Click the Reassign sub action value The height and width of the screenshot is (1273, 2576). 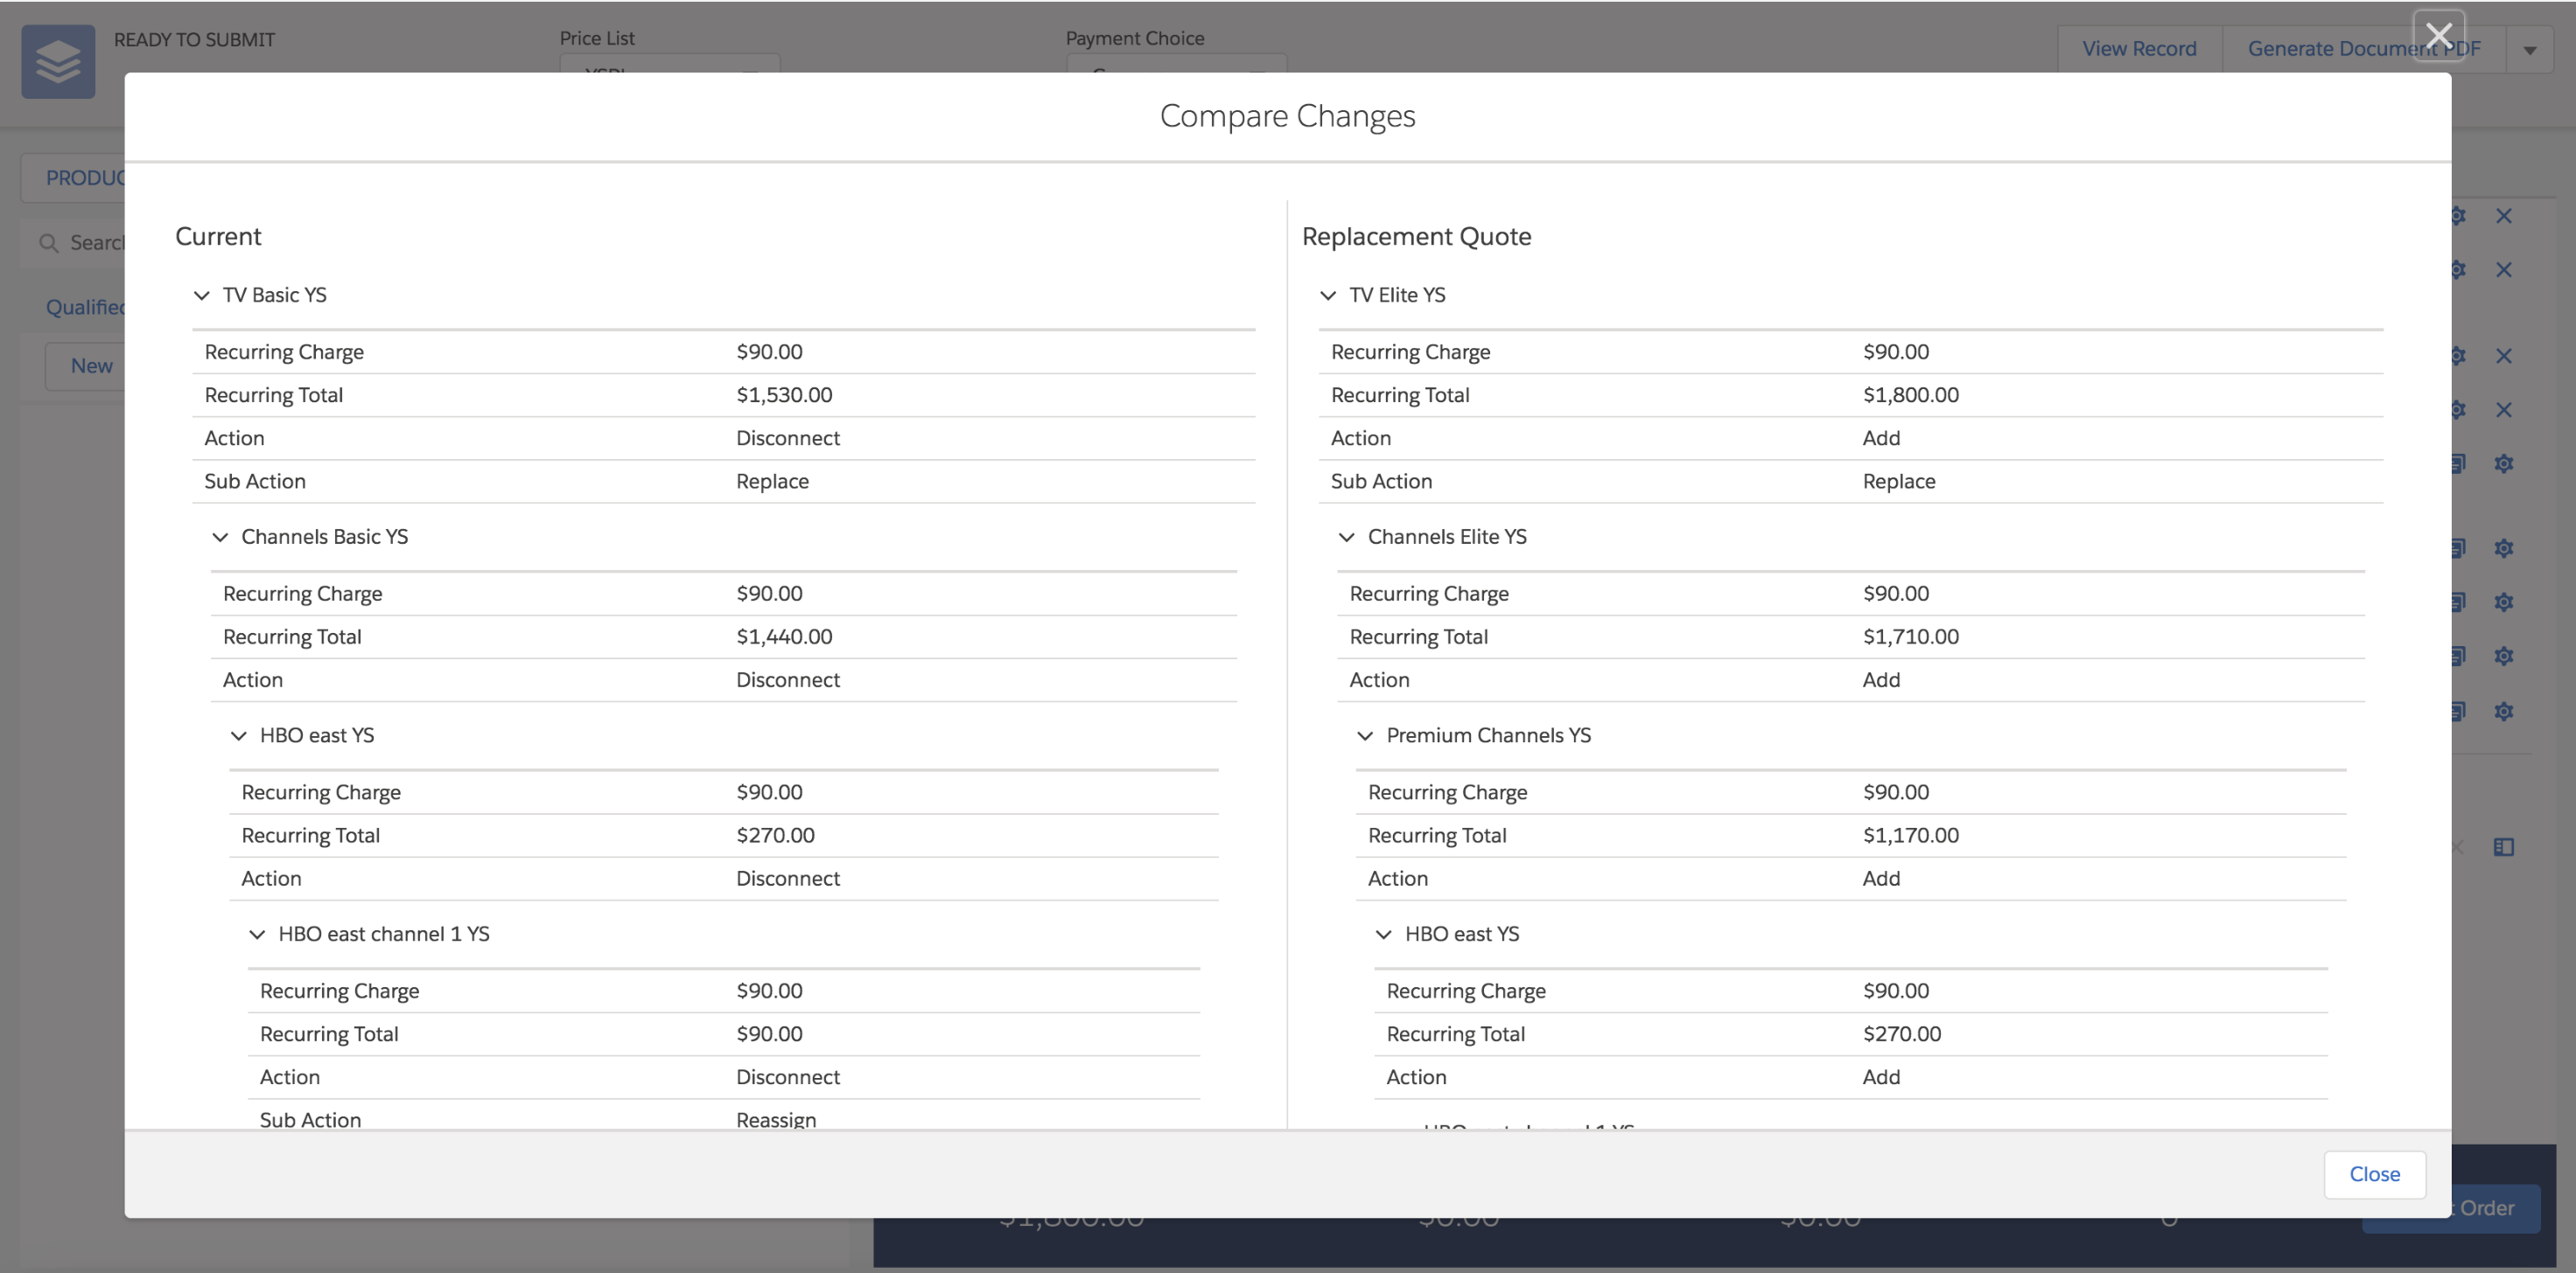(776, 1119)
